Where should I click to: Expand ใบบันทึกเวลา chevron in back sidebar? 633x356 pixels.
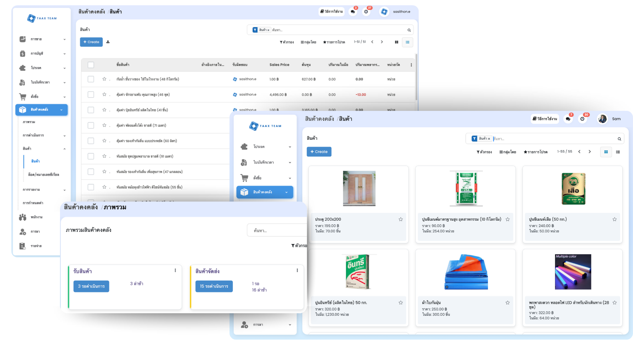pos(65,83)
